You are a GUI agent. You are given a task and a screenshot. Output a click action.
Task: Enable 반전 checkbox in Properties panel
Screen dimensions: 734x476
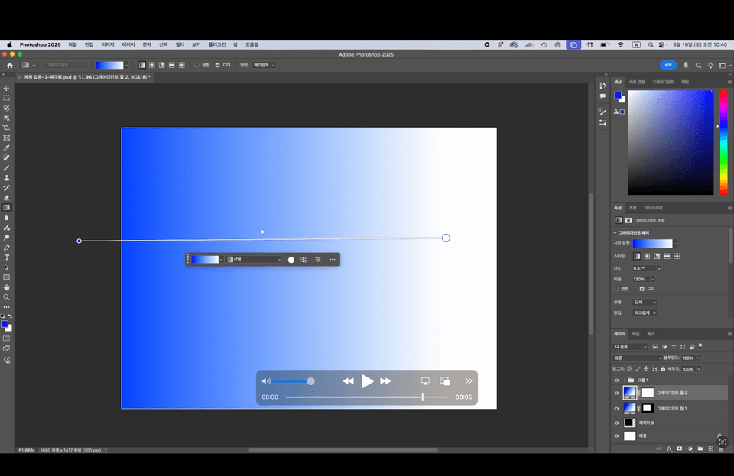pos(616,289)
